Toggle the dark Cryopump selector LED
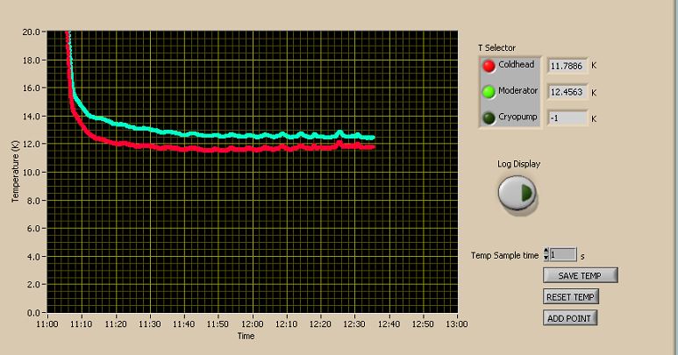 click(489, 118)
